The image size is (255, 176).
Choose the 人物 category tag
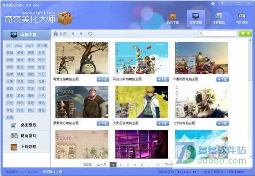(20, 89)
